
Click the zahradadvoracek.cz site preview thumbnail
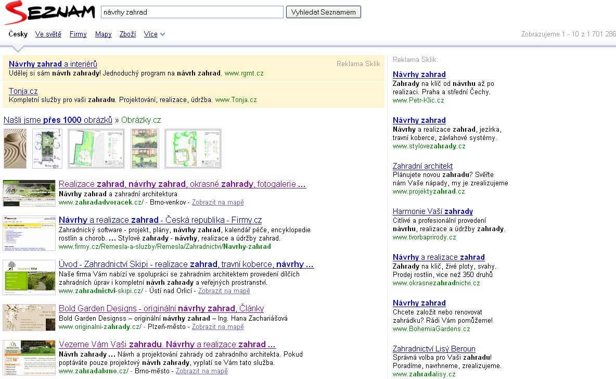pyautogui.click(x=29, y=193)
